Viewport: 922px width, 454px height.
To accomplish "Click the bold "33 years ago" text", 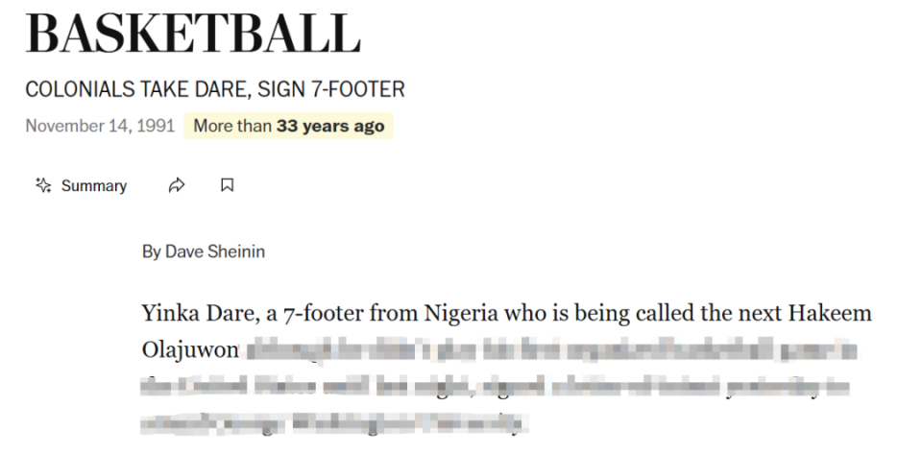I will (x=330, y=126).
